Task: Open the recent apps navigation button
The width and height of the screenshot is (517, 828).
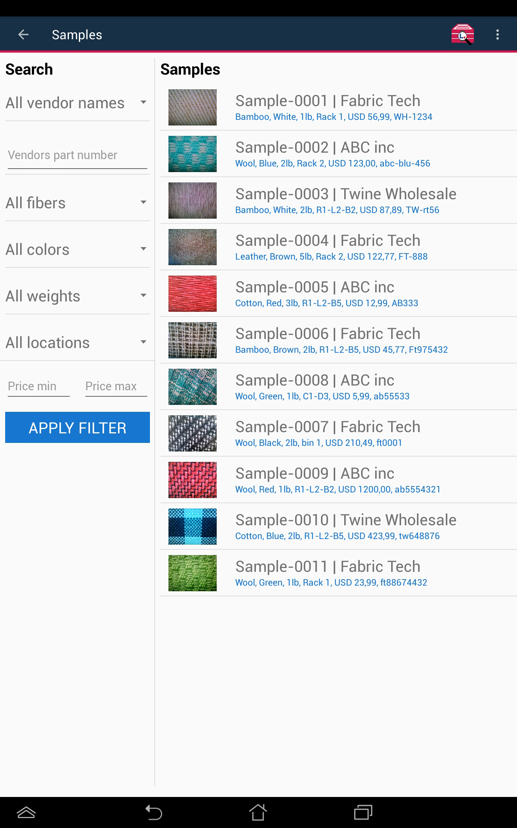Action: (363, 812)
